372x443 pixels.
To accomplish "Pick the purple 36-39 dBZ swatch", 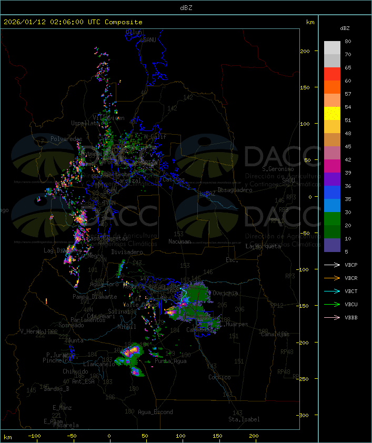I will coord(332,179).
